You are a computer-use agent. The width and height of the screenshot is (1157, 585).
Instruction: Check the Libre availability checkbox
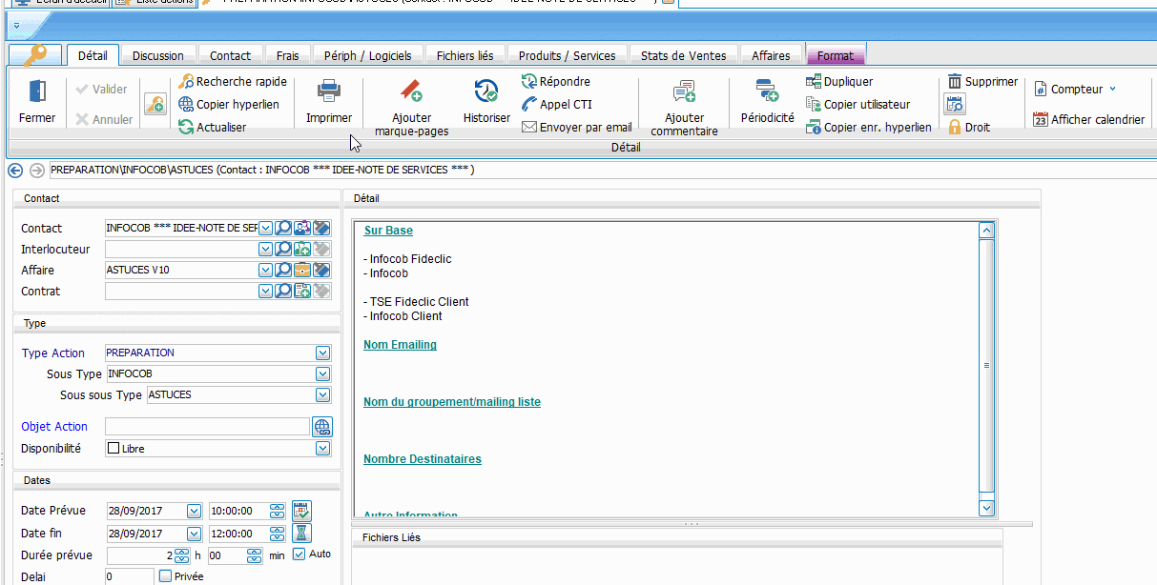tap(114, 449)
